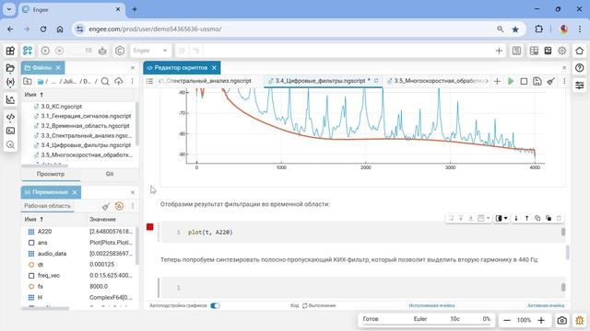
Task: Toggle the script outline list icon
Action: coord(149,81)
